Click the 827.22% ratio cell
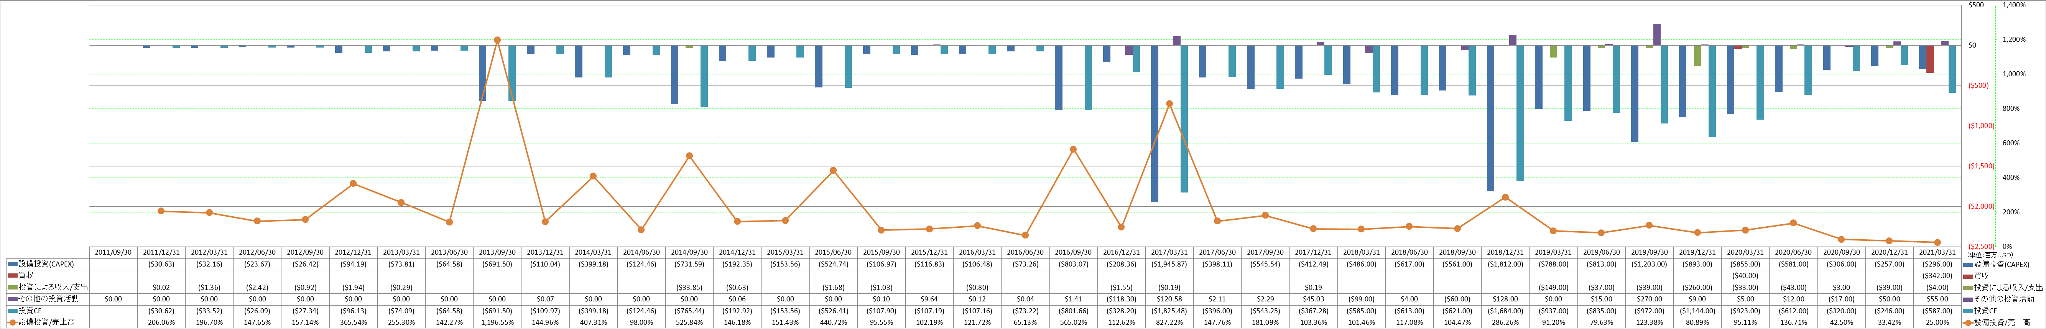 tap(1169, 322)
